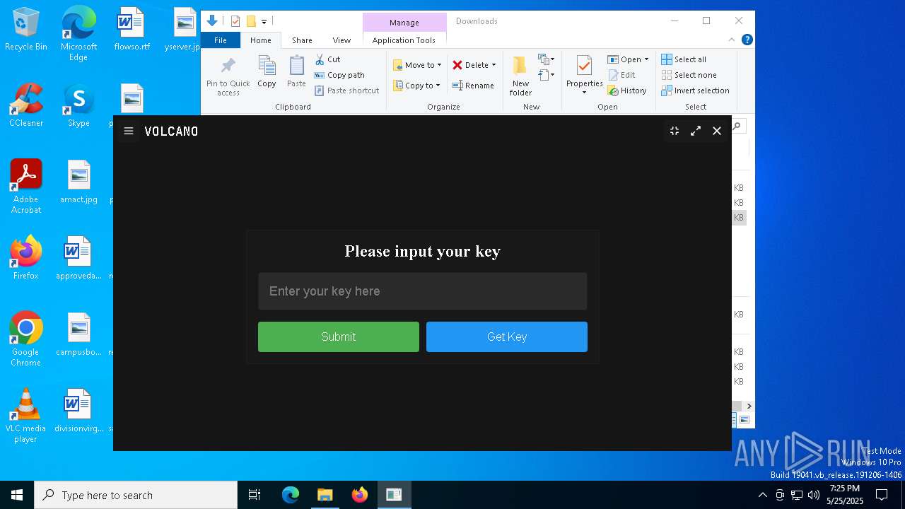This screenshot has height=509, width=905.
Task: Select the Skype desktop shortcut
Action: point(78,106)
